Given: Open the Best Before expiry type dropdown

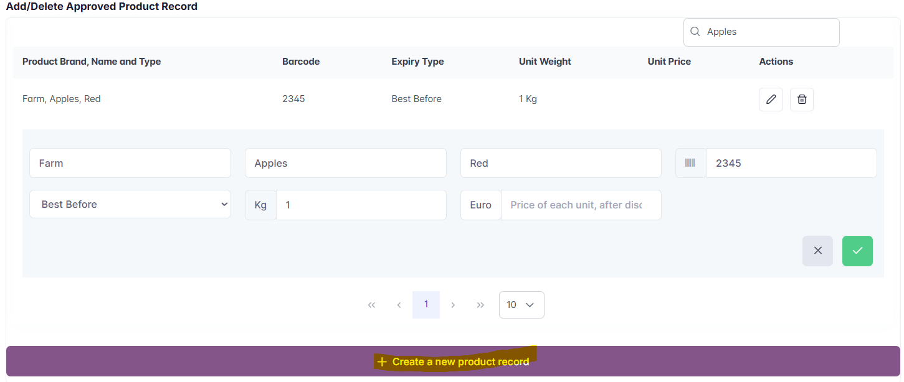Looking at the screenshot, I should (x=130, y=205).
